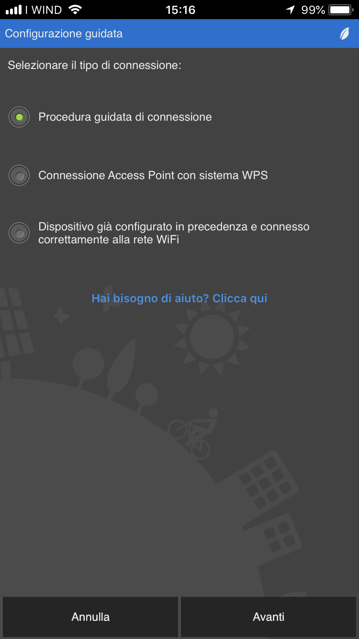Open the 'Hai bisogno di aiuto? Clicca qui' link
The height and width of the screenshot is (639, 359).
tap(179, 298)
